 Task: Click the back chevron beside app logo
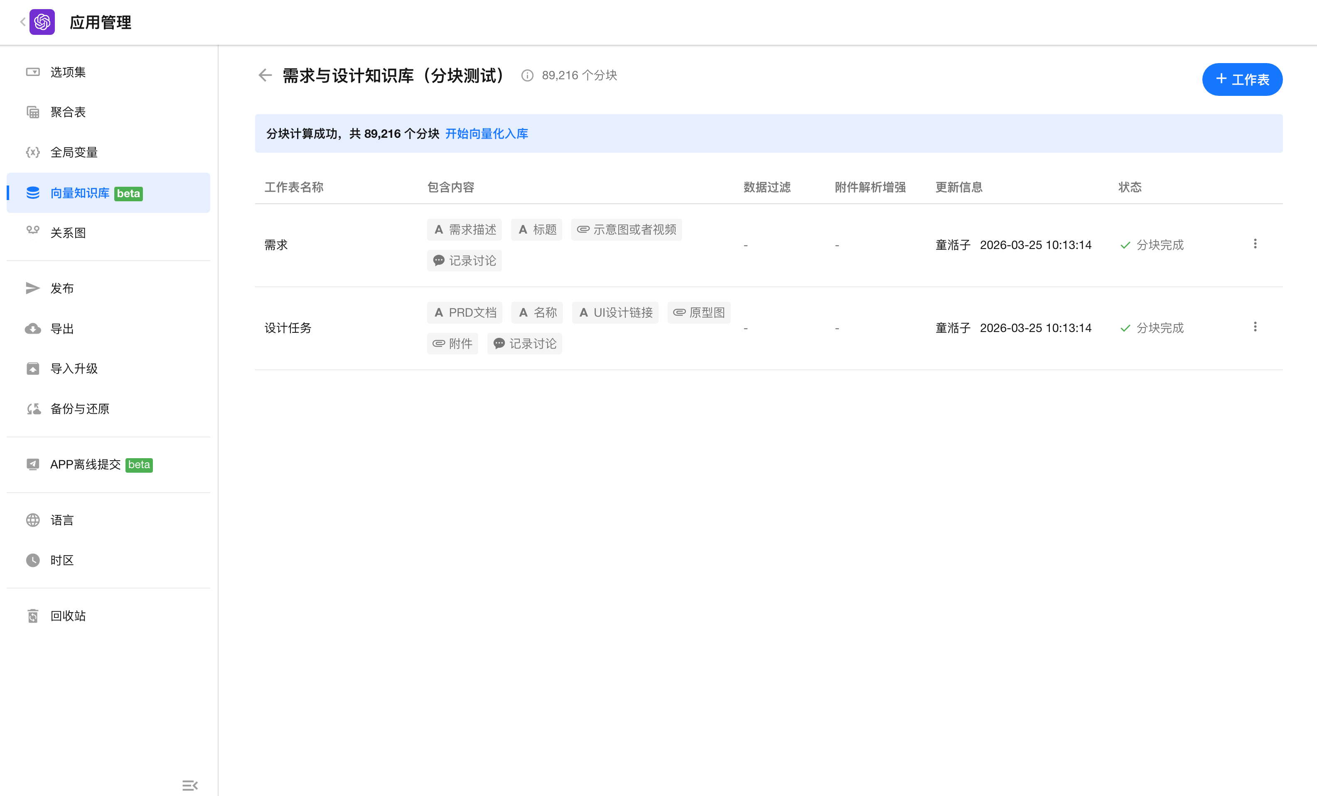click(x=22, y=22)
